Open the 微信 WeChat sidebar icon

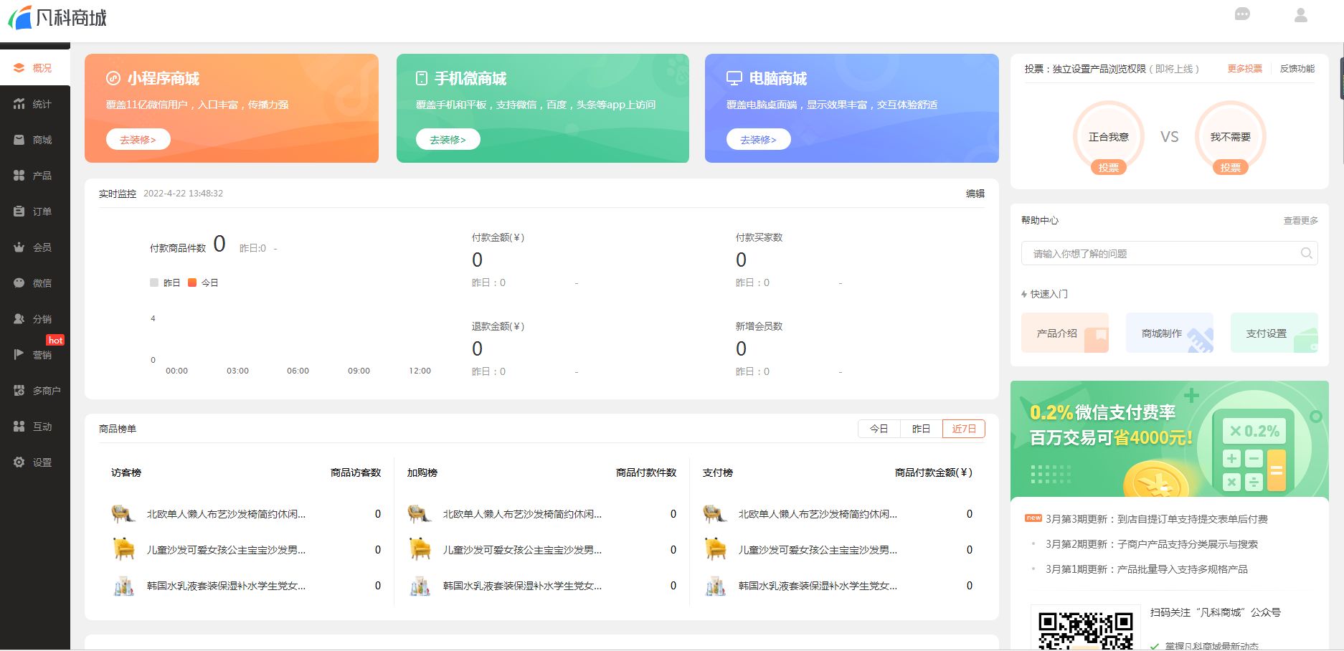tap(19, 283)
